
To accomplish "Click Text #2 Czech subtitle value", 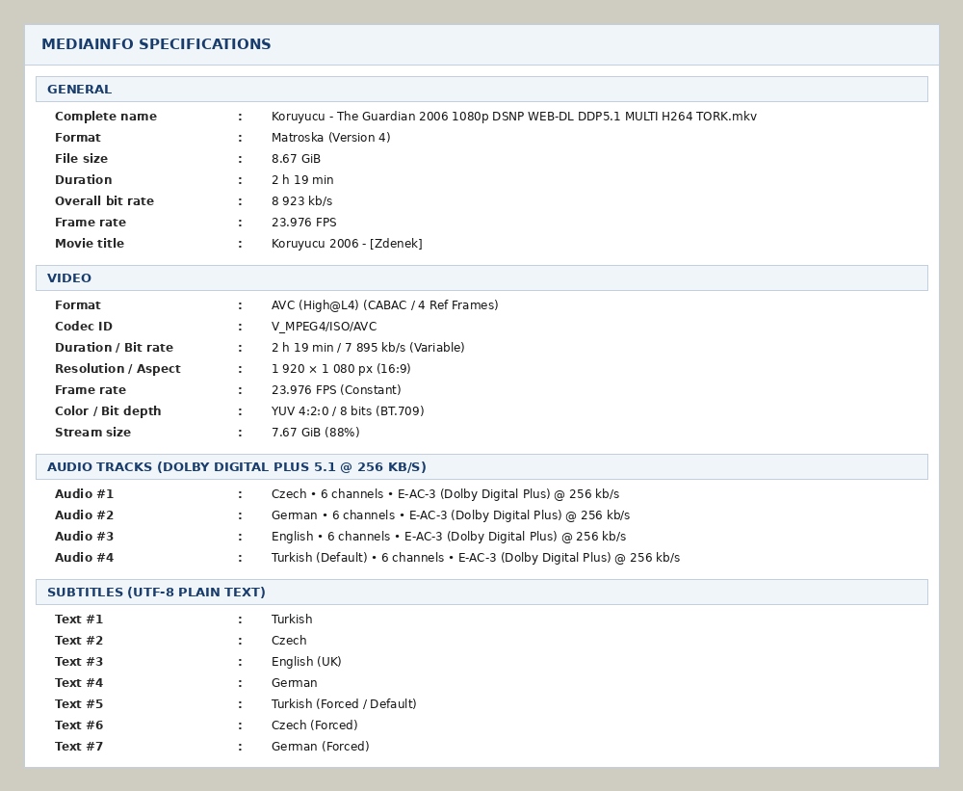I will (289, 641).
